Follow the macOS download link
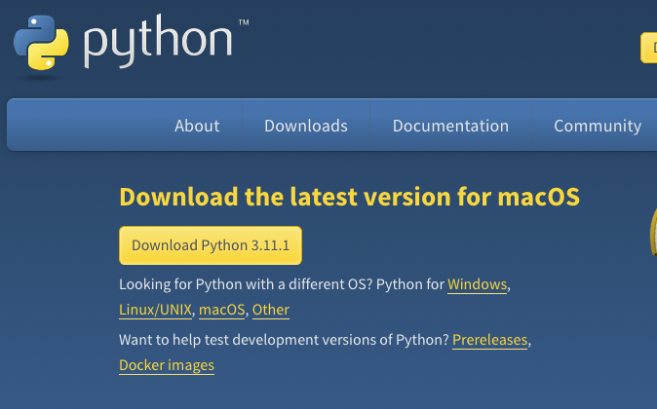The image size is (657, 409). click(221, 310)
